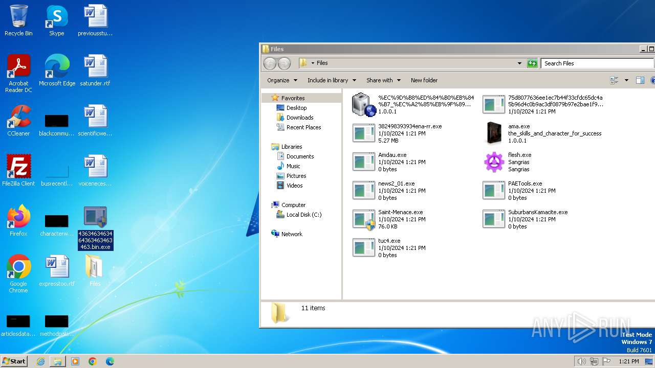Select the Firefox desktop shortcut

coord(18,221)
